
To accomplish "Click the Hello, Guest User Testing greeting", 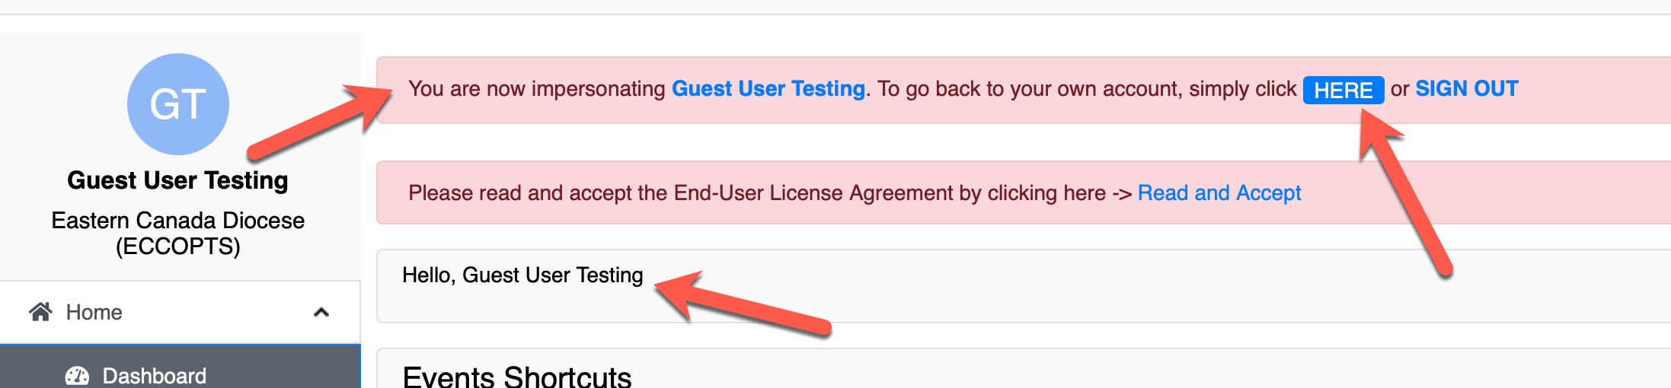I will tap(522, 275).
